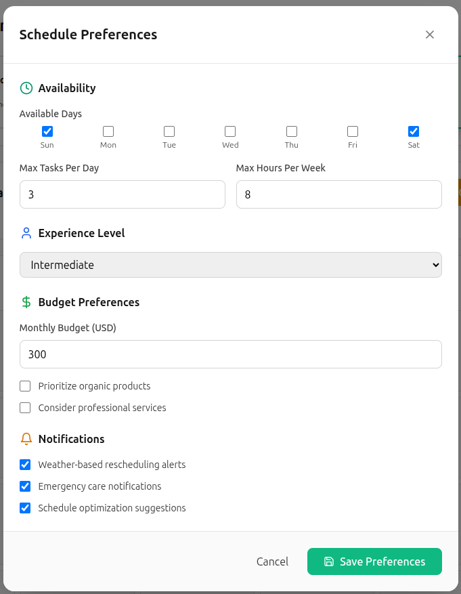Uncheck Saturday availability

click(x=414, y=131)
